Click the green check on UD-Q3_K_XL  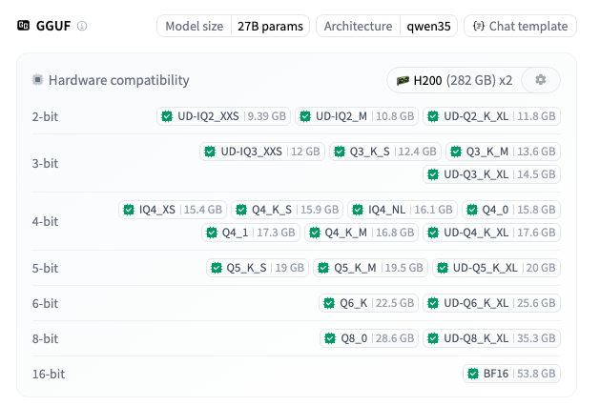(x=433, y=174)
